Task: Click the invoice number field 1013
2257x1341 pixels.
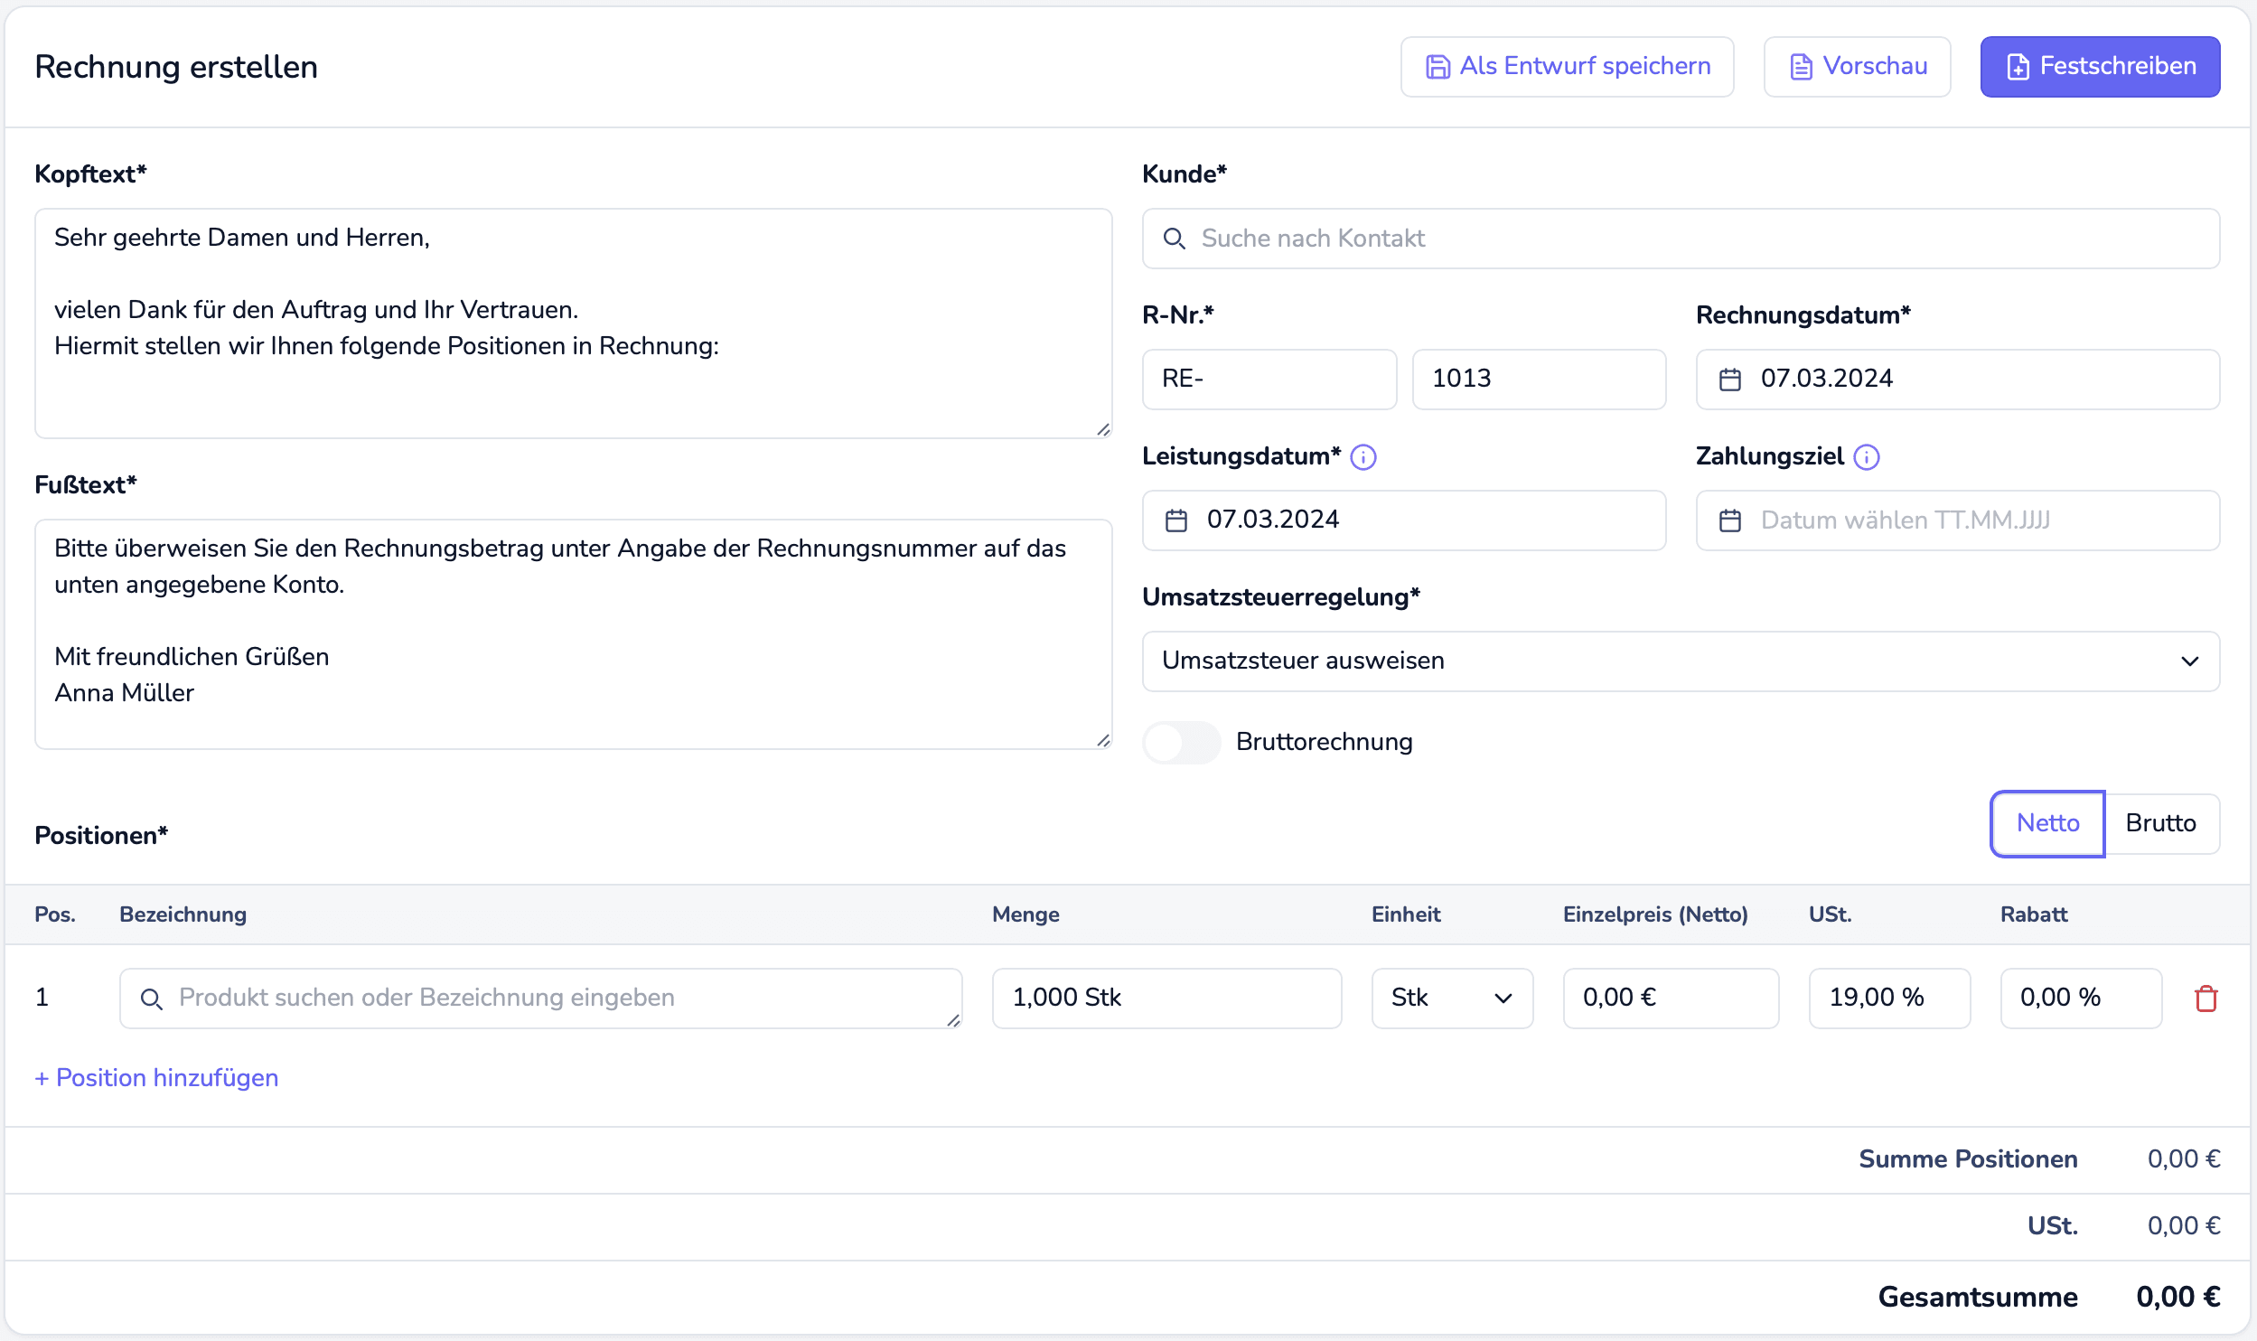Action: [x=1539, y=380]
